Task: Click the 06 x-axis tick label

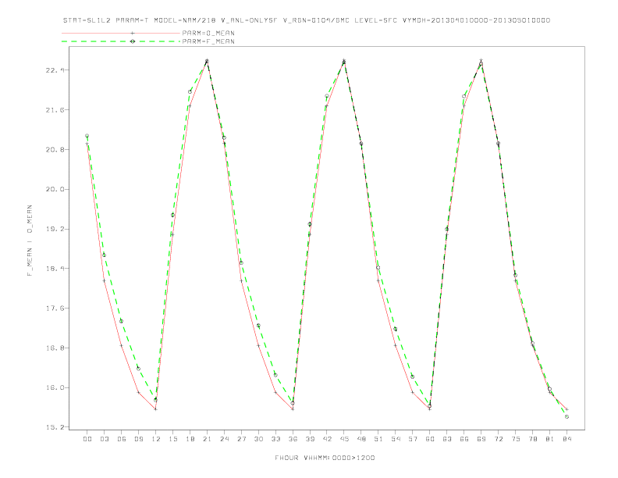Action: coord(122,439)
